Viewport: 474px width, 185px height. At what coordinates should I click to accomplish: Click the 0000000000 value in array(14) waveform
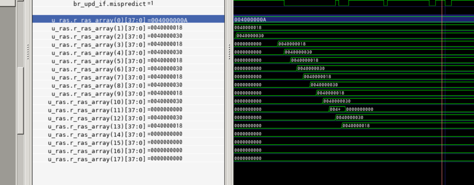(x=248, y=134)
